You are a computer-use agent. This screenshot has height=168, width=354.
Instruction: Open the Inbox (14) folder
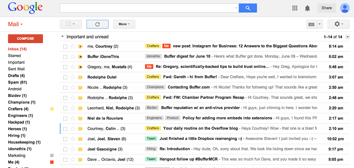17,49
